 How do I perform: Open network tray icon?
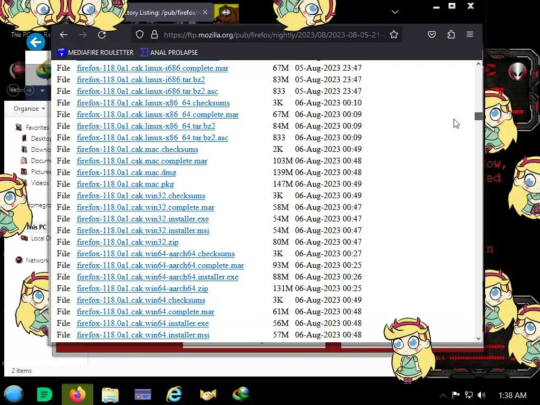[469, 395]
